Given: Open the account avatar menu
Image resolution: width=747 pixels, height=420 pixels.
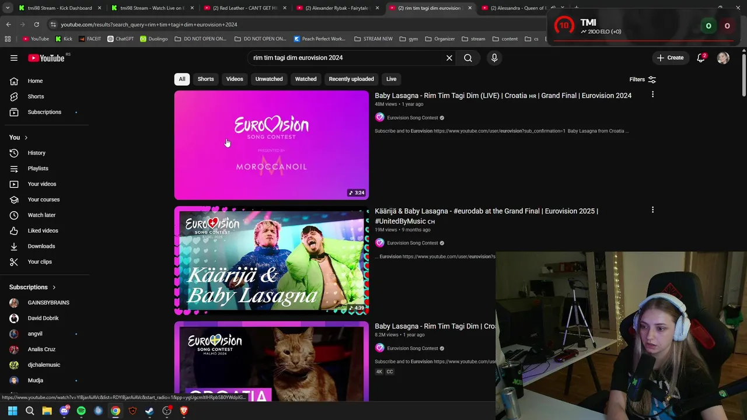Looking at the screenshot, I should coord(723,58).
